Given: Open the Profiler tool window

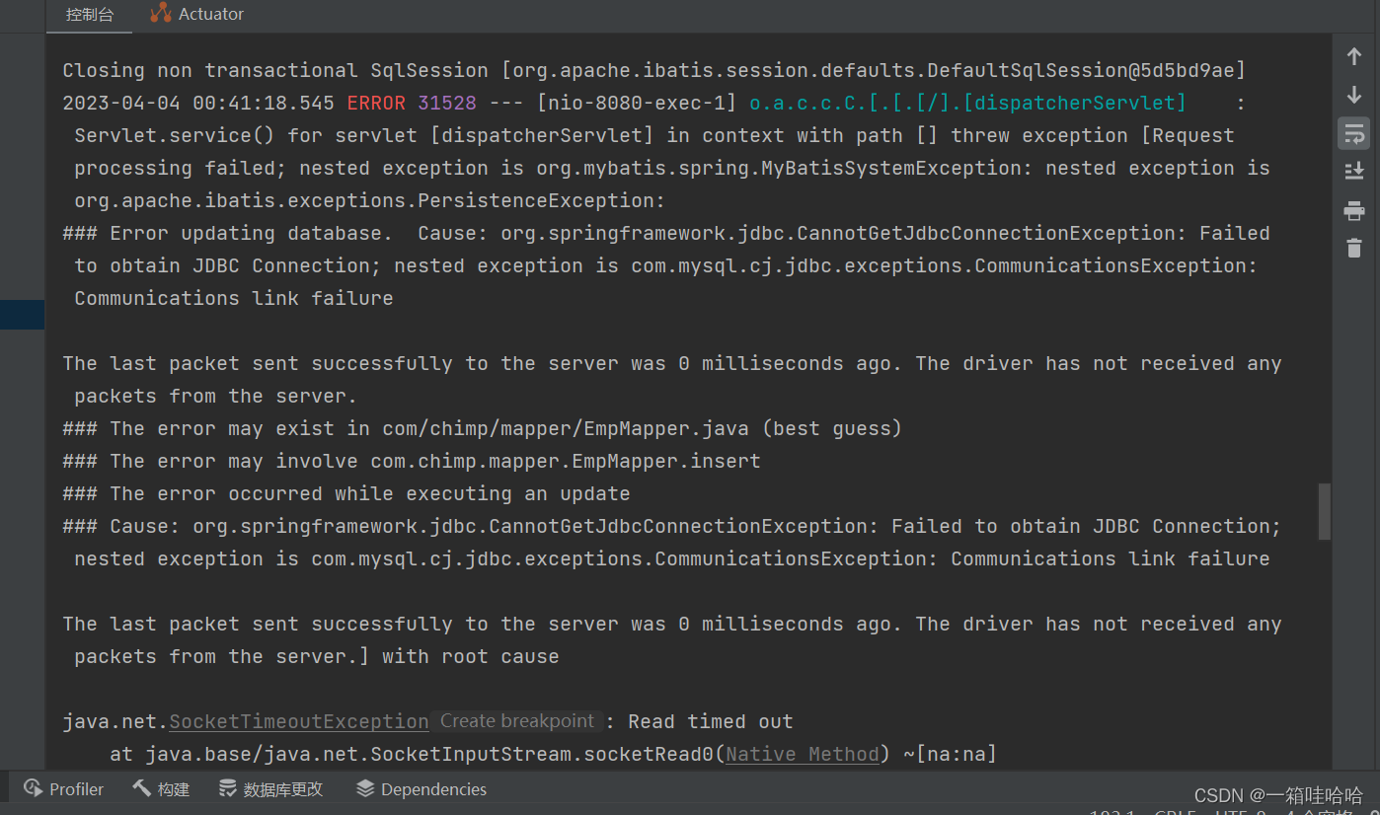Looking at the screenshot, I should (x=64, y=788).
